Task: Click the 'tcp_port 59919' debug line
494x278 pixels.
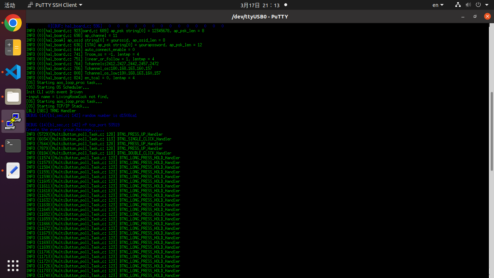Action: point(73,125)
